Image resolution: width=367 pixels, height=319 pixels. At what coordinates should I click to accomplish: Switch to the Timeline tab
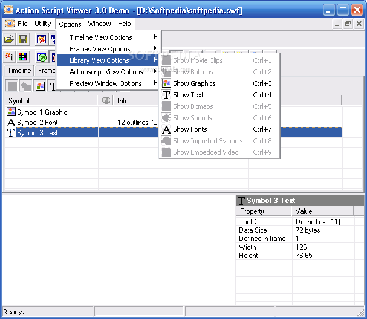click(x=19, y=71)
